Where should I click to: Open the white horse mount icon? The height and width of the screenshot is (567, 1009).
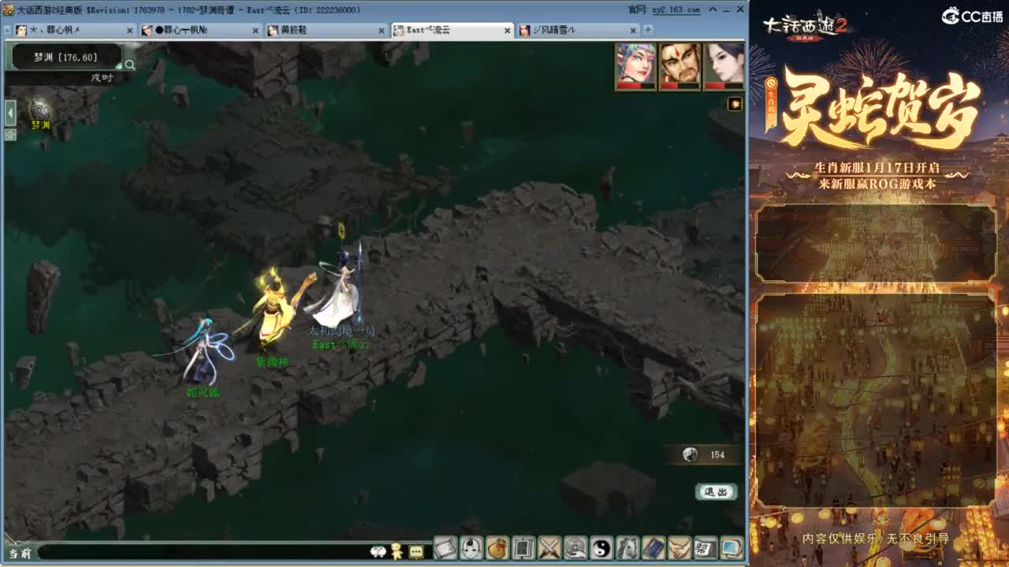pyautogui.click(x=627, y=547)
